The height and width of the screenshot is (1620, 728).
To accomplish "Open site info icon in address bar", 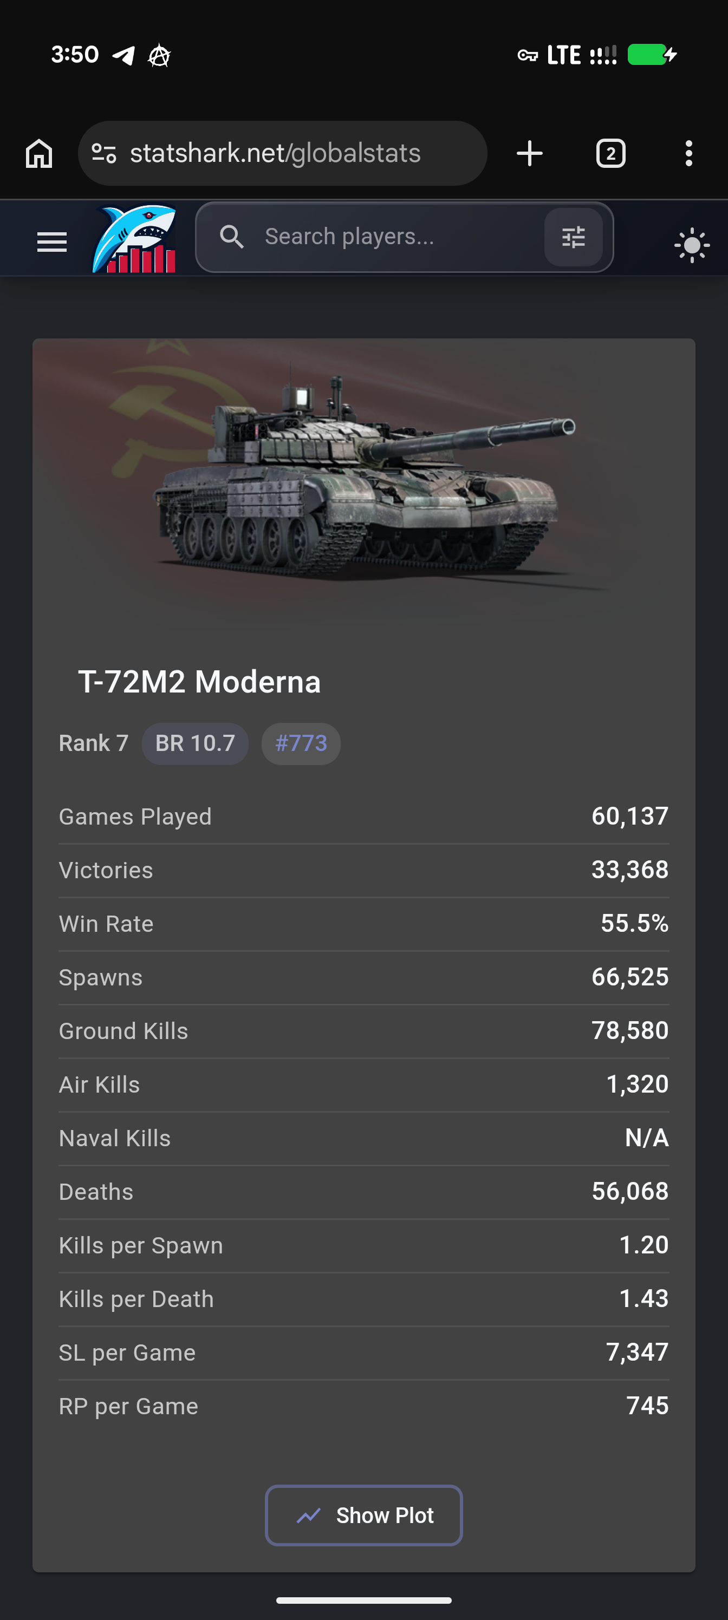I will [x=104, y=153].
